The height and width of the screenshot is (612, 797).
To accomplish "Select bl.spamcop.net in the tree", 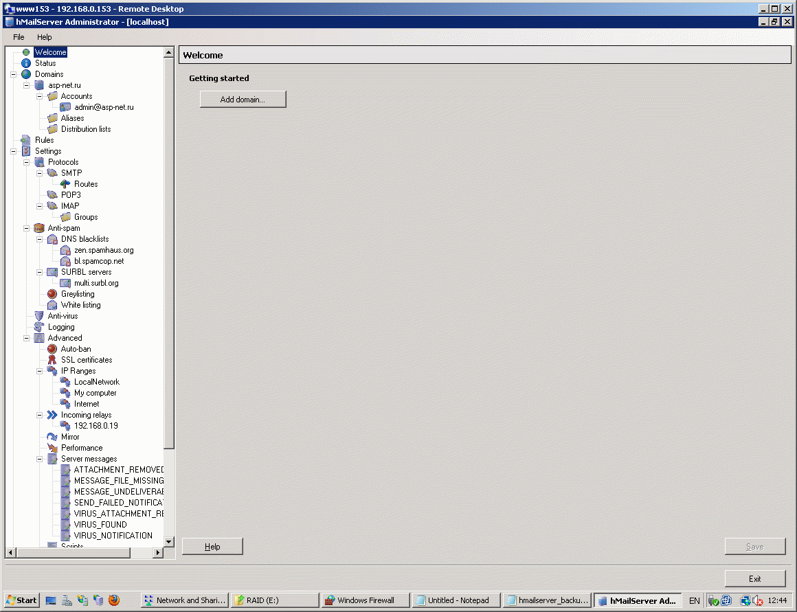I will click(99, 261).
